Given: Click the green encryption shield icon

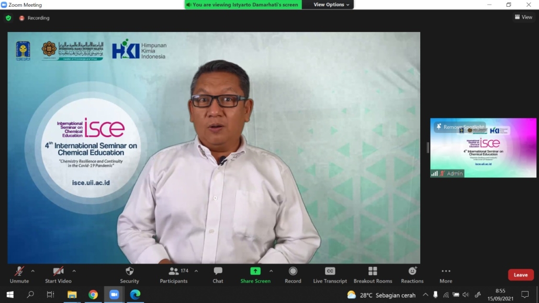Looking at the screenshot, I should point(8,18).
